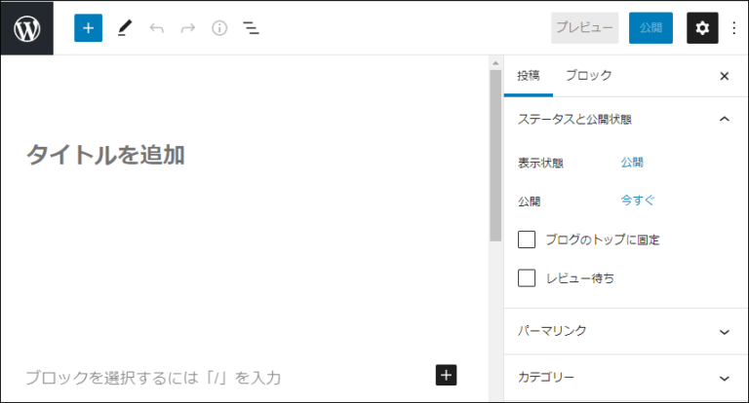Open the block list view icon
Image resolution: width=749 pixels, height=403 pixels.
[251, 28]
